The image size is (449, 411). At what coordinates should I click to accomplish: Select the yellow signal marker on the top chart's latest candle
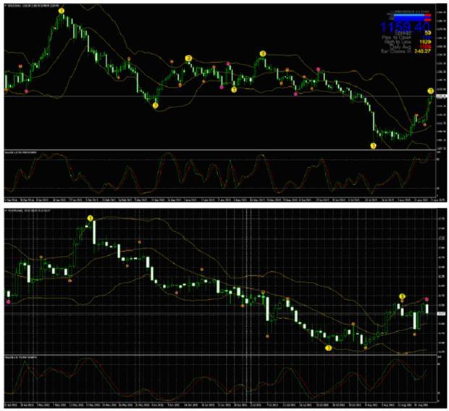point(431,91)
